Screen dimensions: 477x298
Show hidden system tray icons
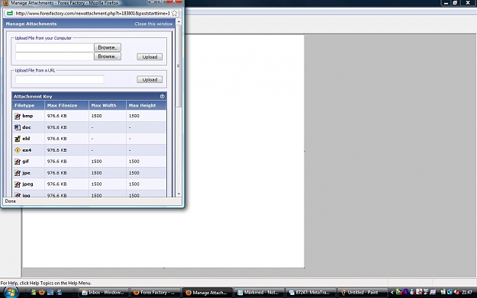392,292
